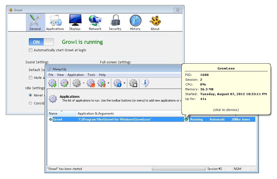277x179 pixels.
Task: Open the Security tab with padlock icon
Action: [x=115, y=22]
